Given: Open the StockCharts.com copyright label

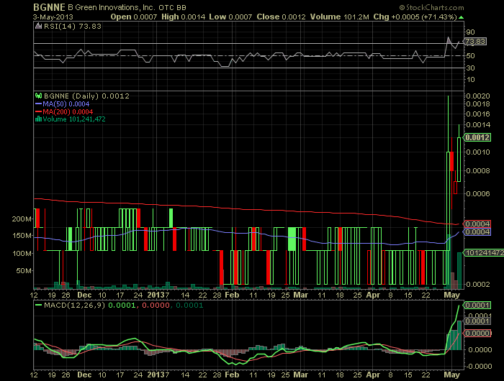Looking at the screenshot, I should point(432,7).
